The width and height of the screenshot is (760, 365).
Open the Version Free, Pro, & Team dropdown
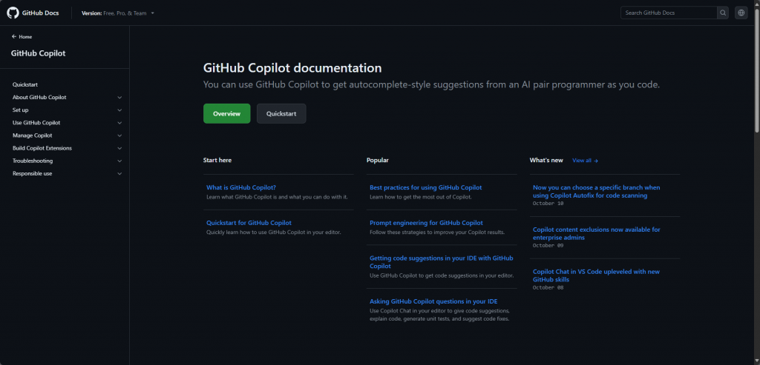tap(118, 13)
